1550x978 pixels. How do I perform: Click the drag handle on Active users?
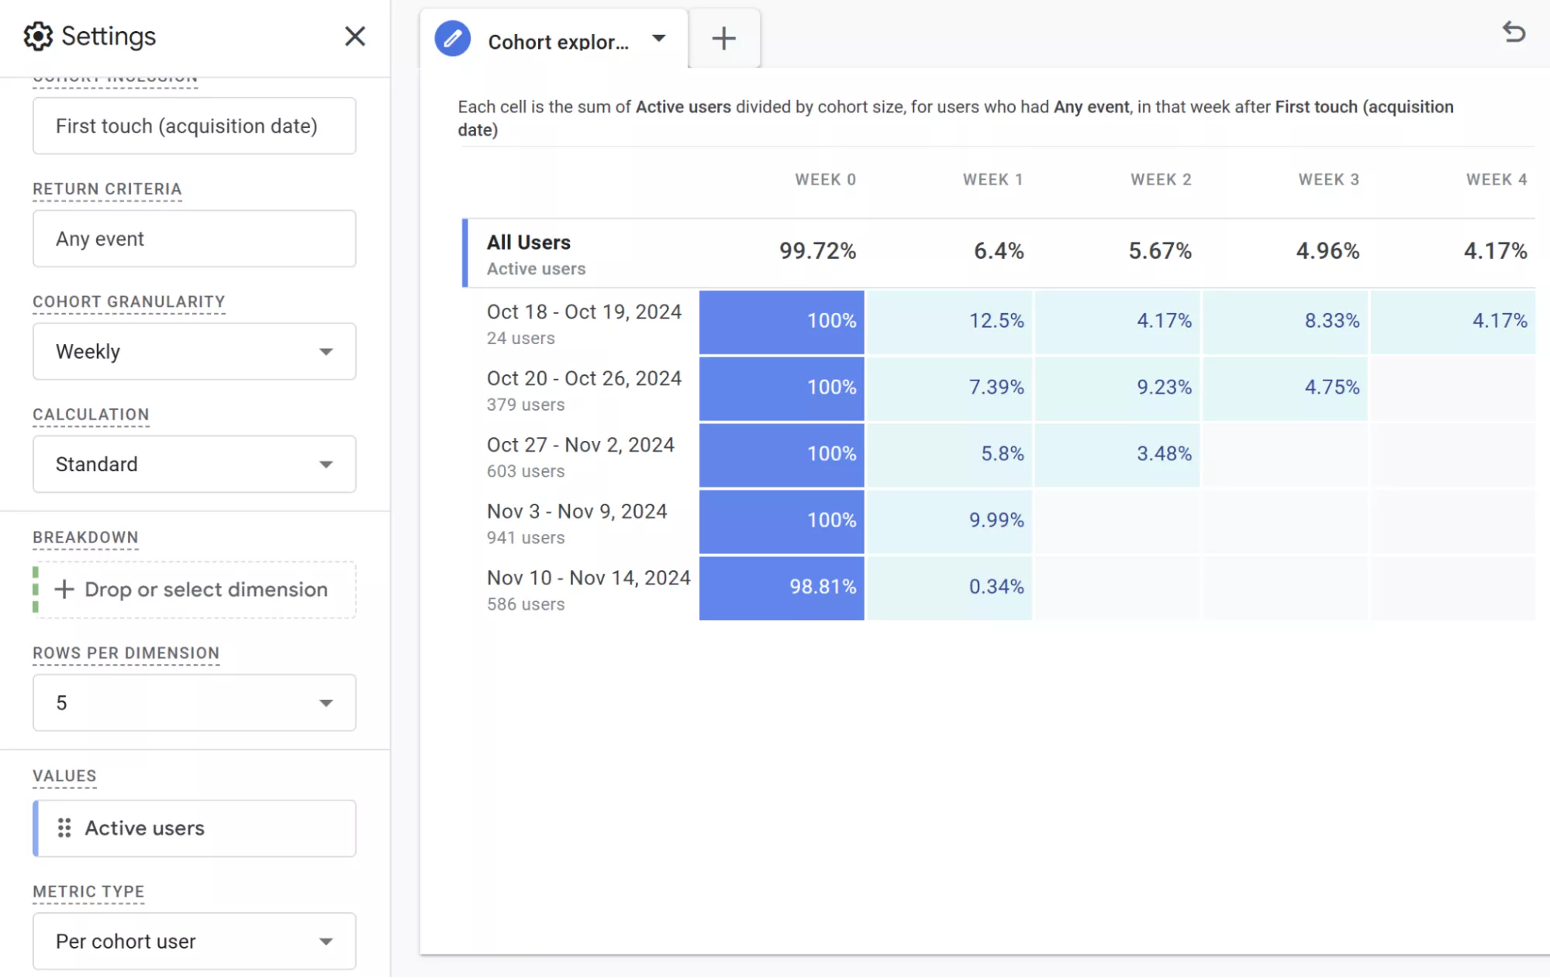coord(64,828)
